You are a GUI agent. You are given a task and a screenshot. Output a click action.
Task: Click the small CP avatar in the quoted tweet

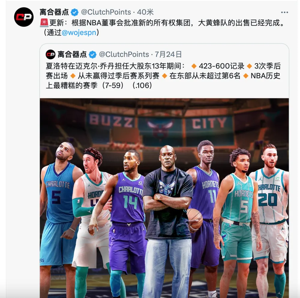(50, 55)
